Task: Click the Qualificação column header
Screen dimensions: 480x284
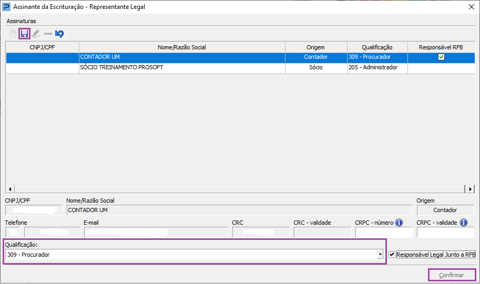Action: (x=377, y=47)
